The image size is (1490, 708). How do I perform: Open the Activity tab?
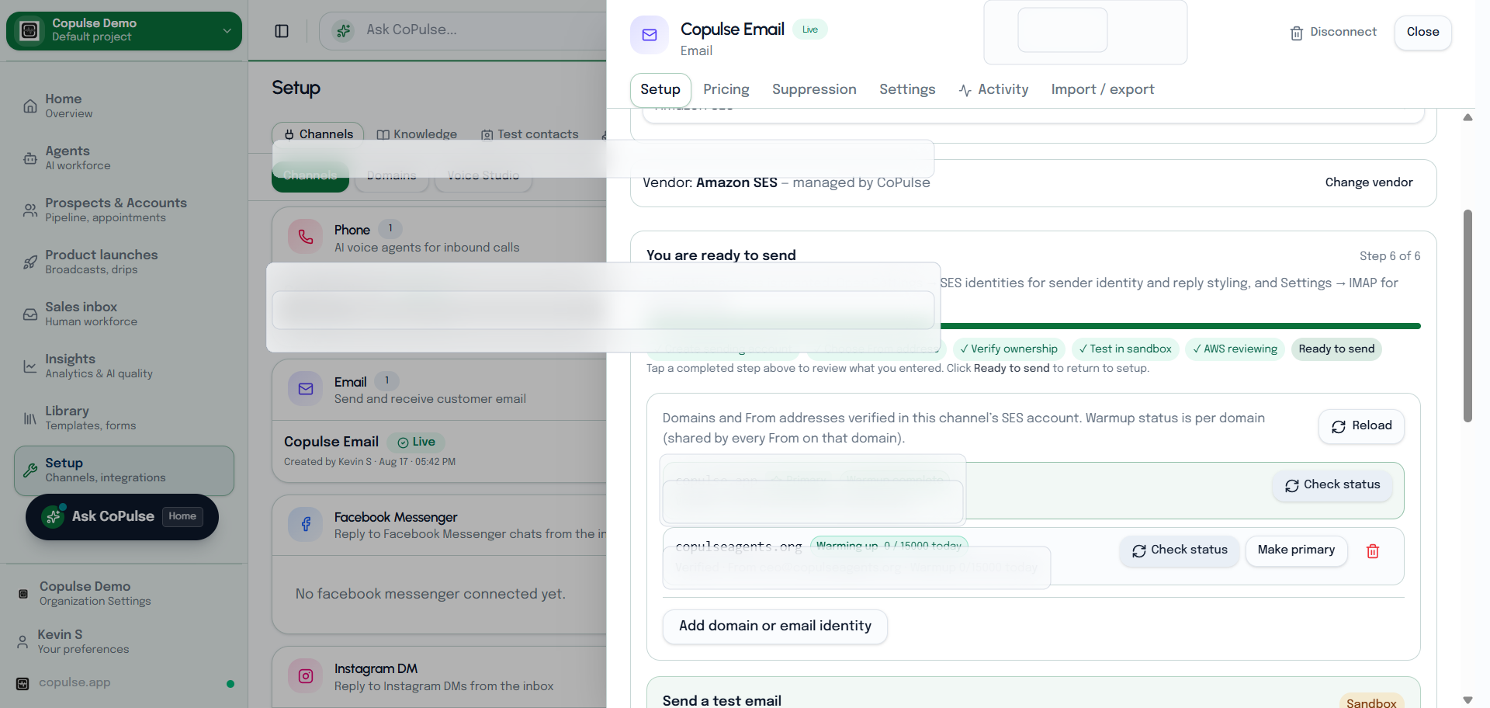click(993, 90)
